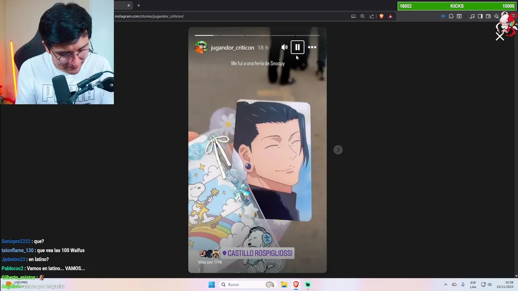518x291 pixels.
Task: Open the story three-dots options menu
Action: [x=312, y=47]
